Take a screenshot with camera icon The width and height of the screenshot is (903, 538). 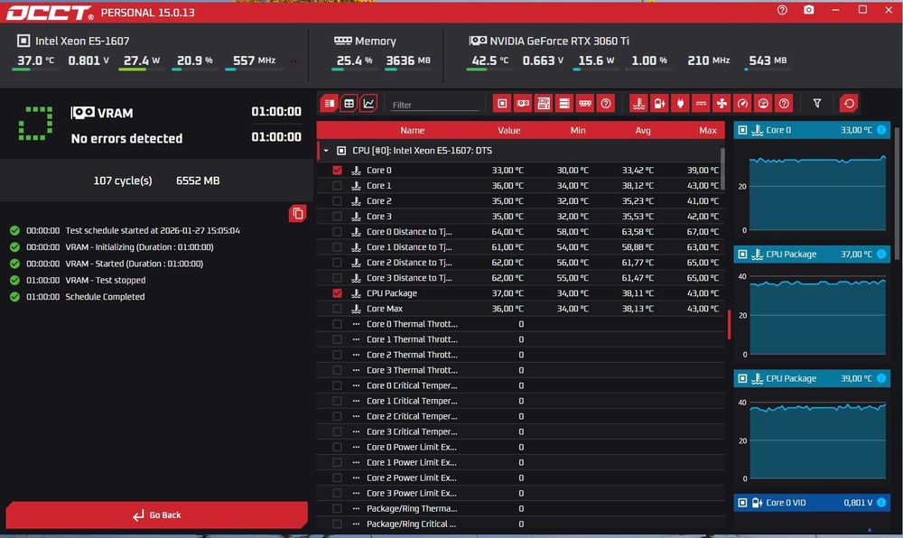808,10
